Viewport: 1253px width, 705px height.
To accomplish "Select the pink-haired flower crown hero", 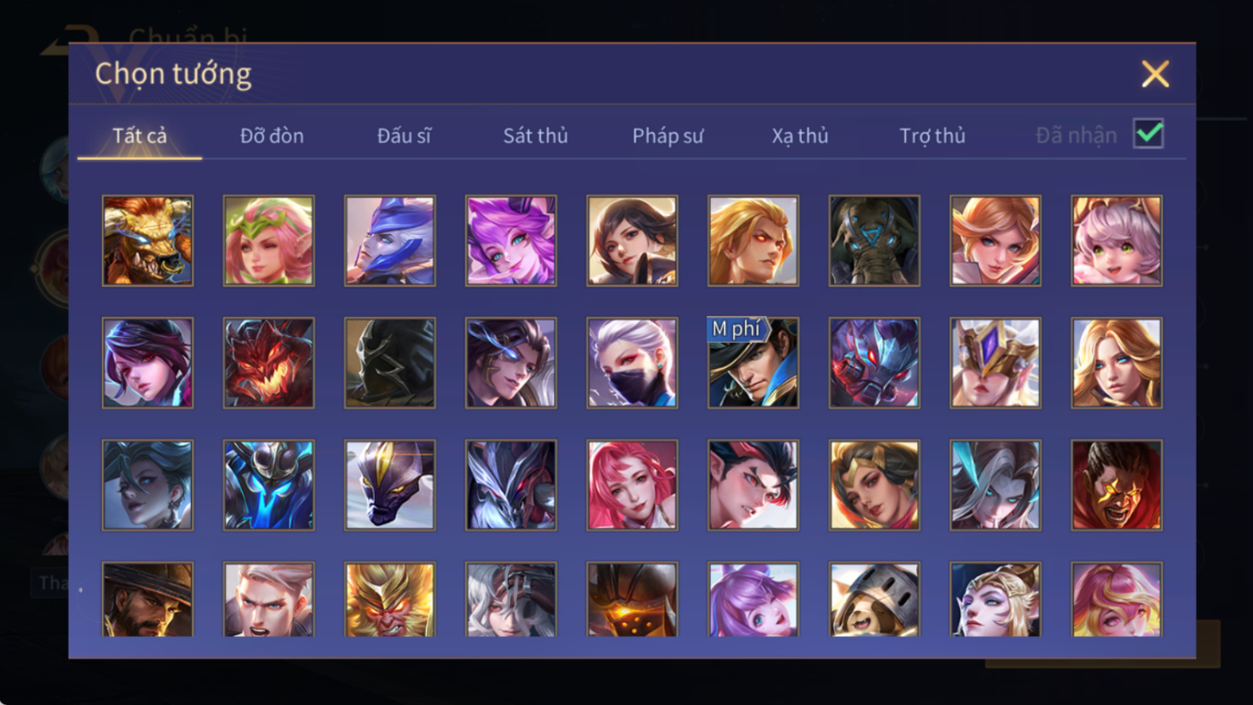I will click(x=269, y=241).
